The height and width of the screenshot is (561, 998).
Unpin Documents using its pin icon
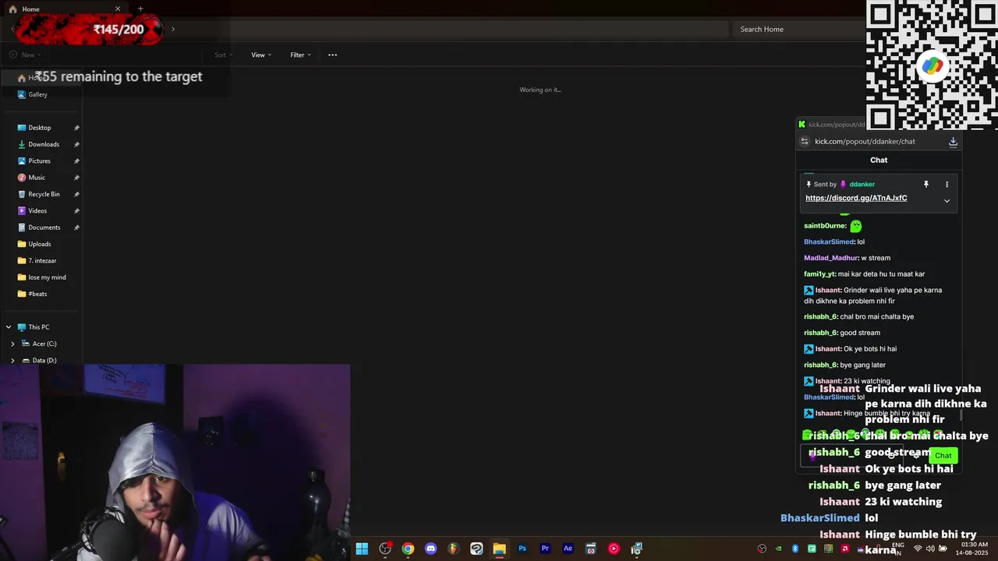[76, 228]
